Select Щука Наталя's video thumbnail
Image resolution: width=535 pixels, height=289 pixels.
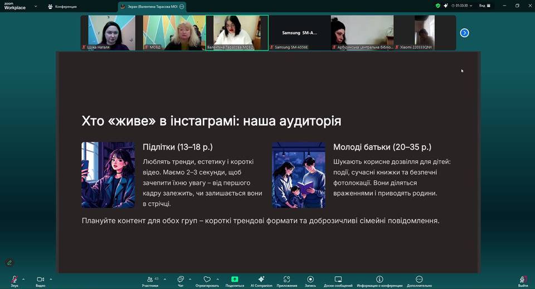point(111,32)
